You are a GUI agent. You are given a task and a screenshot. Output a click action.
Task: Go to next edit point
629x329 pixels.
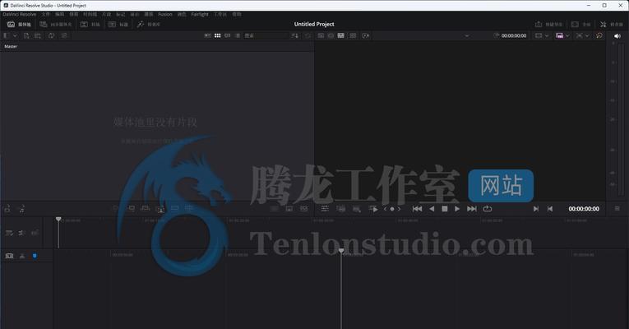coord(535,209)
